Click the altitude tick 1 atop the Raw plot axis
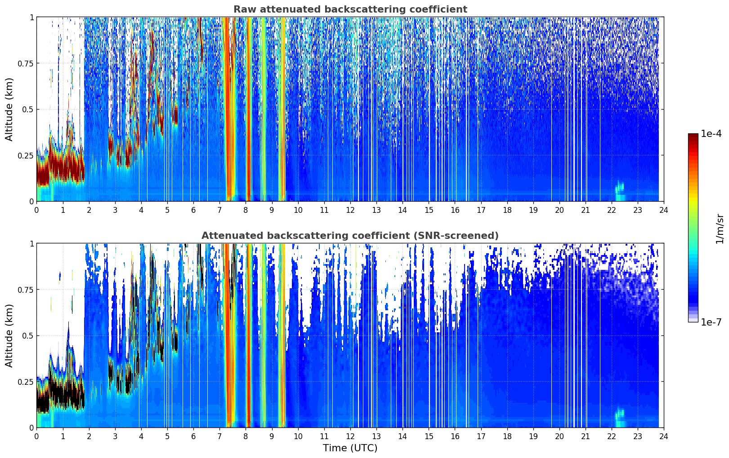Screen dimensions: 729x458 [x=31, y=18]
